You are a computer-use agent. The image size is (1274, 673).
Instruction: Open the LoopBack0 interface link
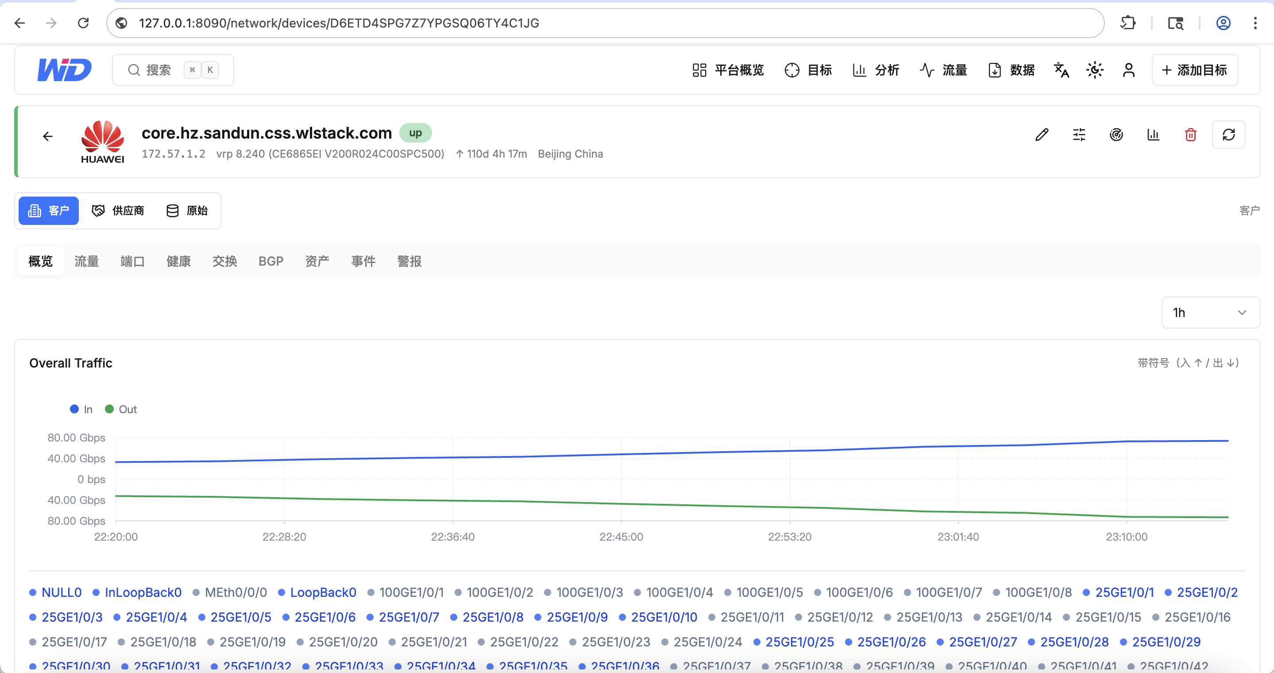point(317,592)
